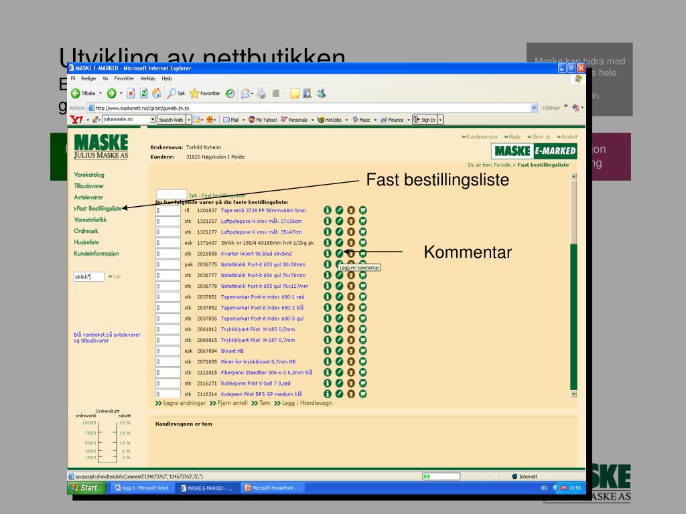Viewport: 686px width, 514px height.
Task: Open the Verktøy menu
Action: [148, 79]
